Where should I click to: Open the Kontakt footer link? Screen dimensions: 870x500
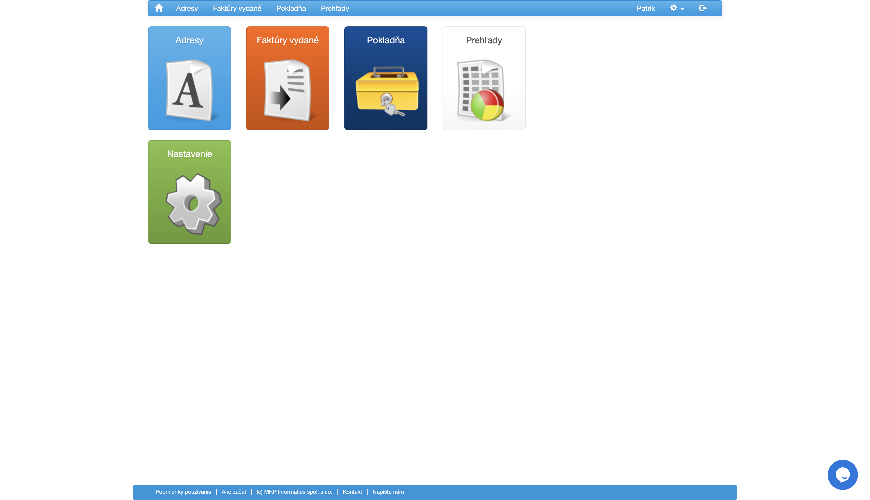(352, 492)
